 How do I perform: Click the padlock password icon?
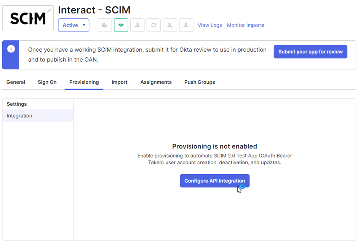(105, 25)
